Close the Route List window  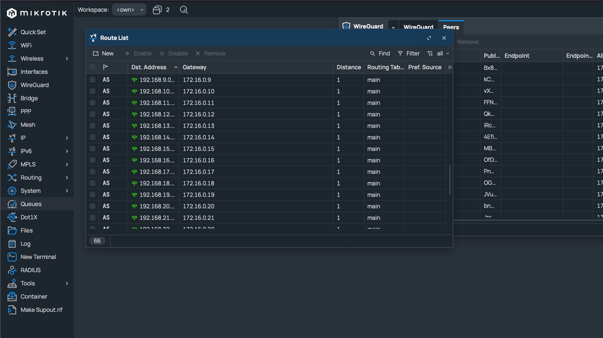(x=444, y=38)
